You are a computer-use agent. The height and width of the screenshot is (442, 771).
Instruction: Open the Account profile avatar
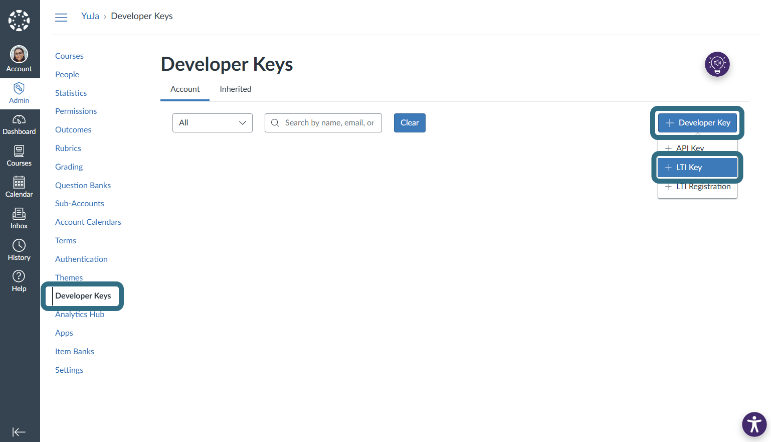point(19,54)
